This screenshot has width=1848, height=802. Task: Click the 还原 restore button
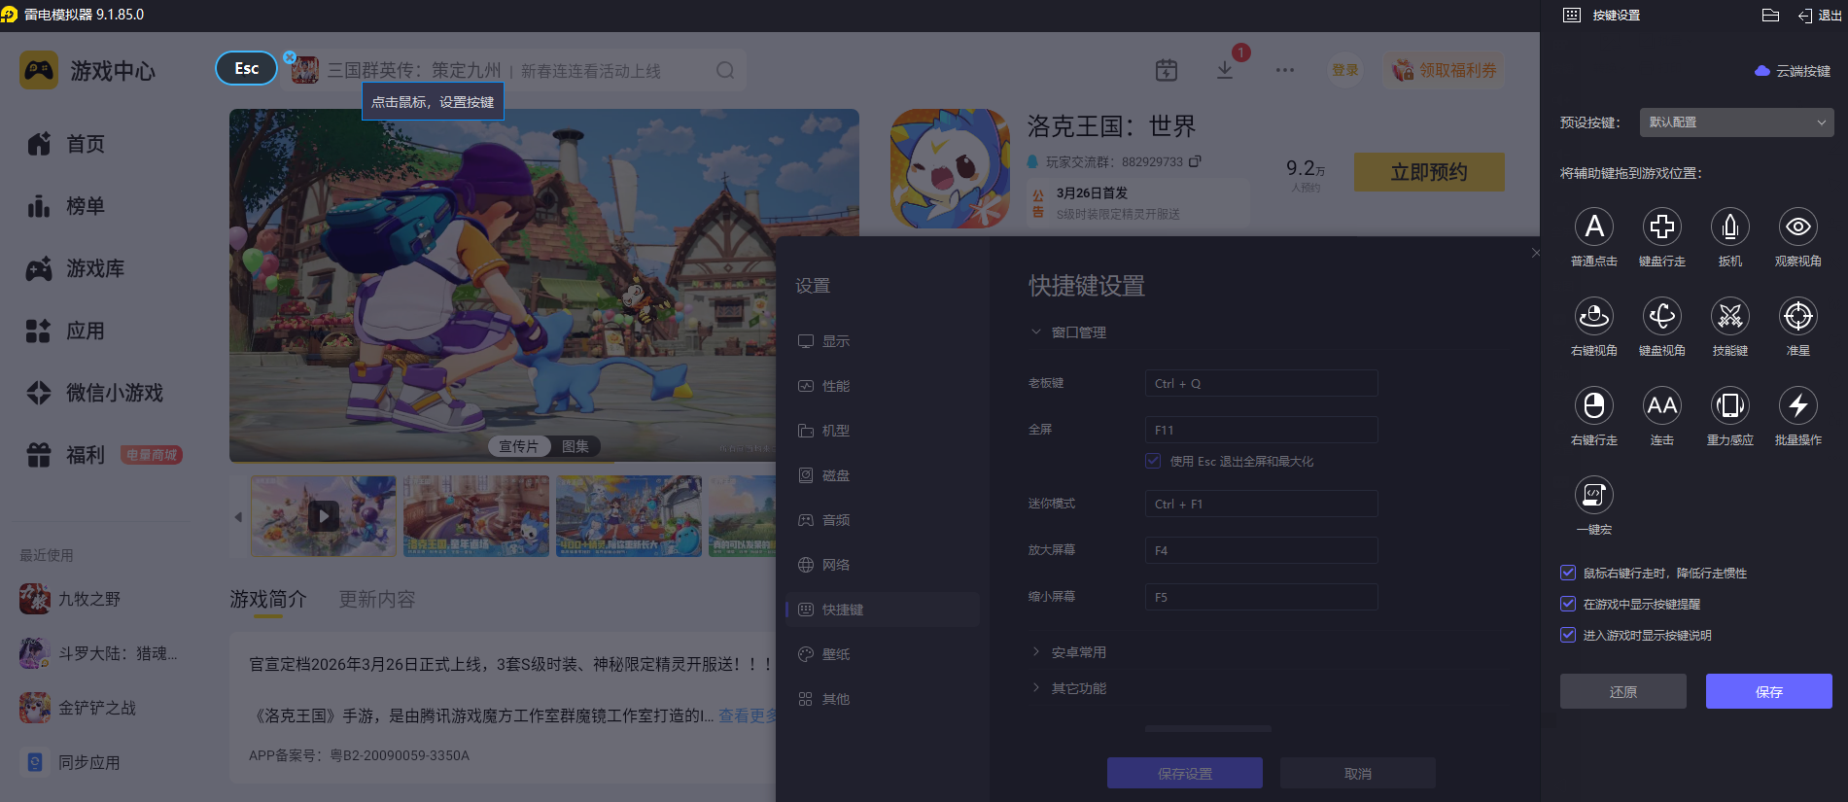(x=1623, y=691)
